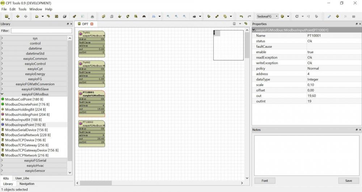Click the zoom in magnifier icon
Image resolution: width=362 pixels, height=192 pixels.
(x=168, y=16)
